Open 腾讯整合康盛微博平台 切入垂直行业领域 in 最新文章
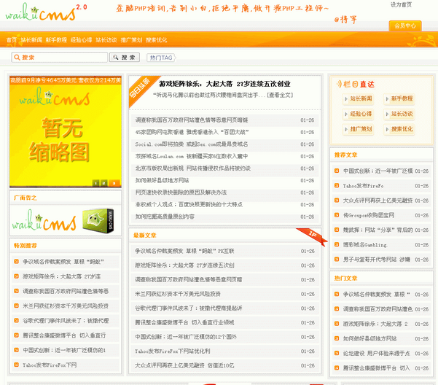438x385 pixels. (x=184, y=323)
